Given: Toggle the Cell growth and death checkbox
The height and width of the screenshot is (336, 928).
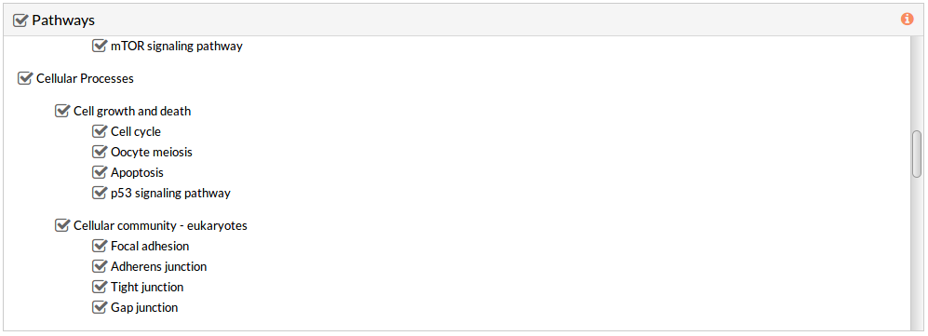Looking at the screenshot, I should tap(62, 111).
